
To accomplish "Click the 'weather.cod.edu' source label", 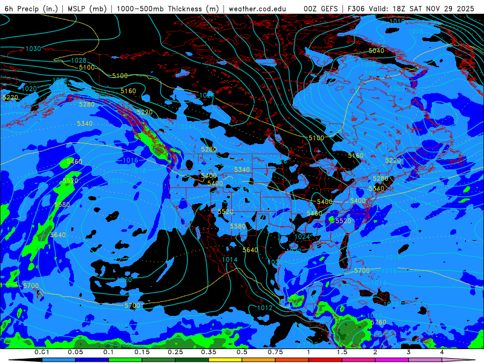I will pyautogui.click(x=257, y=8).
